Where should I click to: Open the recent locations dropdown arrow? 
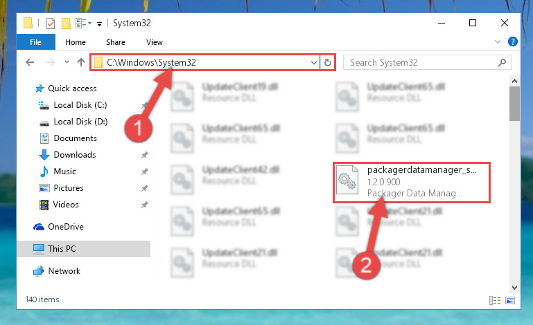pyautogui.click(x=67, y=62)
